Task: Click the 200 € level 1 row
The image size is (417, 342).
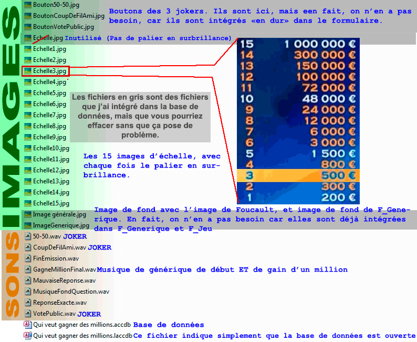Action: point(298,198)
